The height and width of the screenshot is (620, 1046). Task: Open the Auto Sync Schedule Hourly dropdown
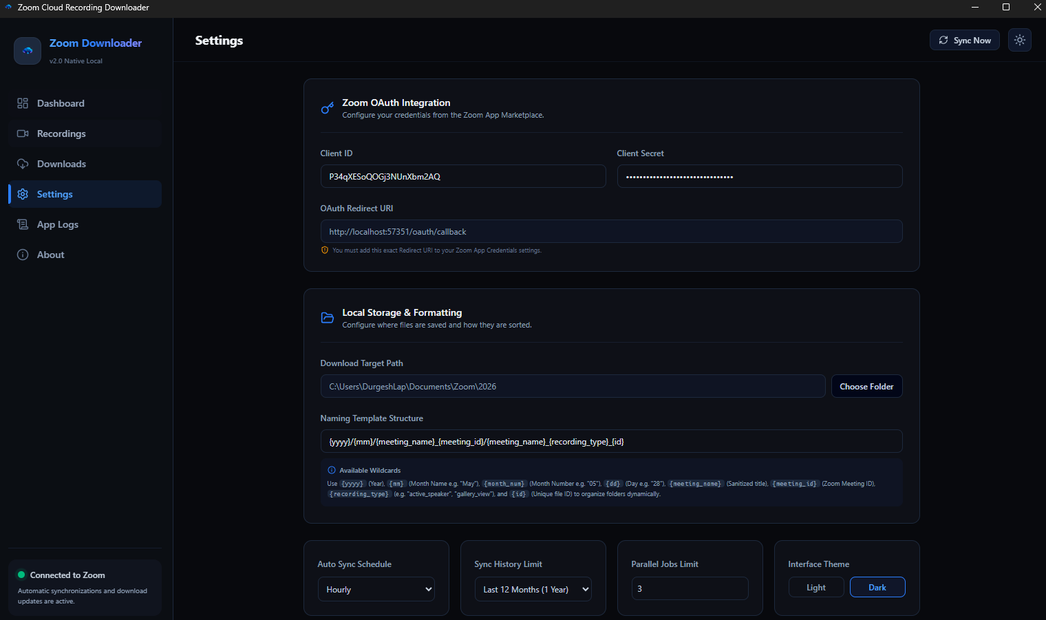tap(376, 589)
